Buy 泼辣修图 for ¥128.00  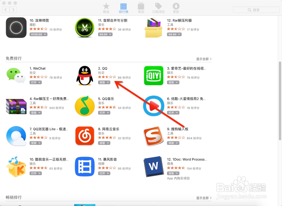[x=36, y=34]
